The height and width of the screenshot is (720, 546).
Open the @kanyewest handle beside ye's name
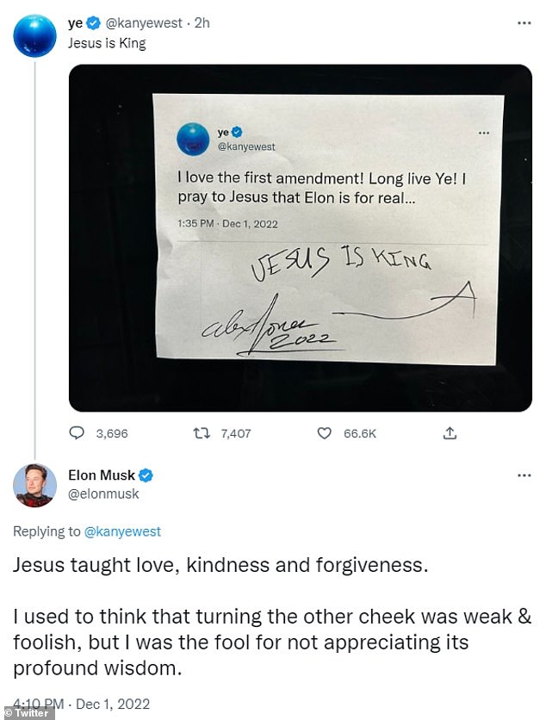pyautogui.click(x=146, y=23)
